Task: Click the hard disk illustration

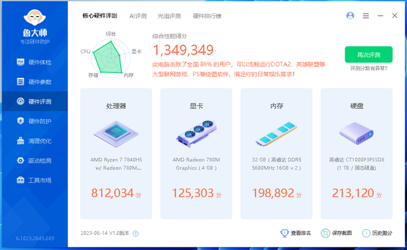Action: tap(356, 134)
